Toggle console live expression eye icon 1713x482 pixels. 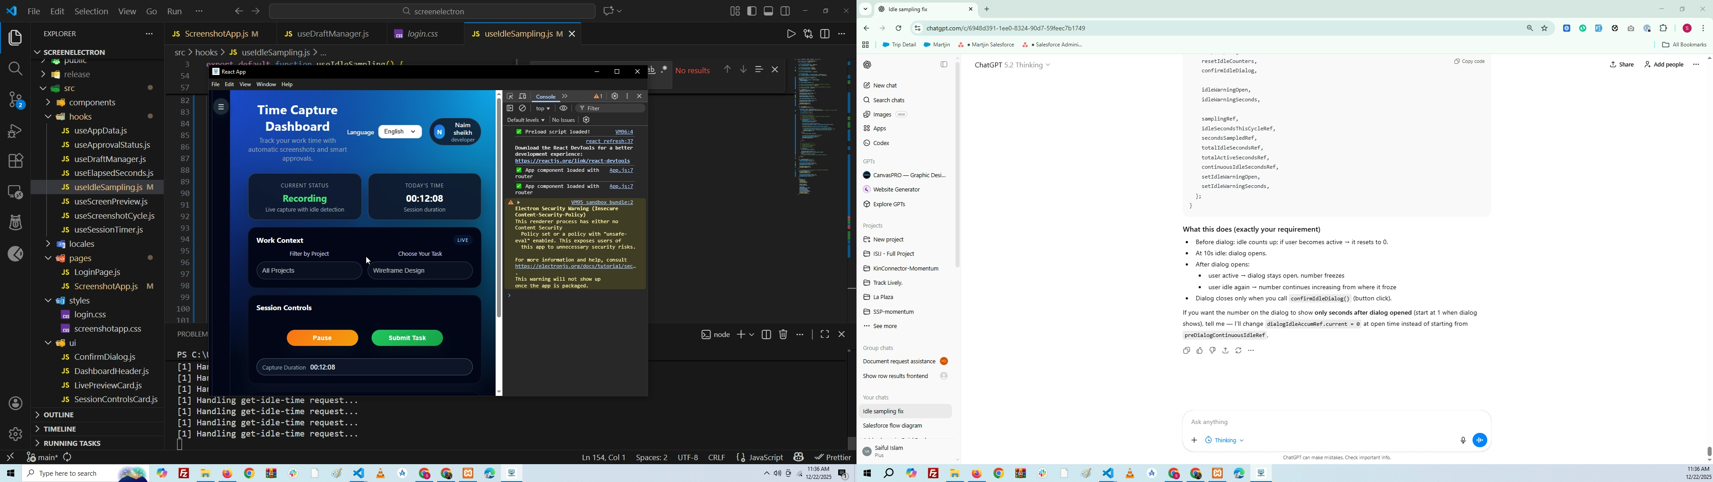[x=563, y=108]
